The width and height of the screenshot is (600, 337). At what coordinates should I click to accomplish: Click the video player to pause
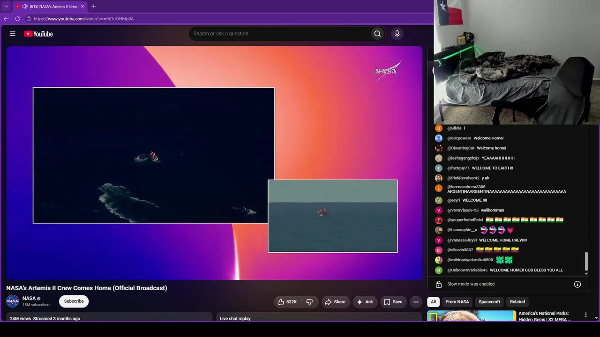coord(214,163)
